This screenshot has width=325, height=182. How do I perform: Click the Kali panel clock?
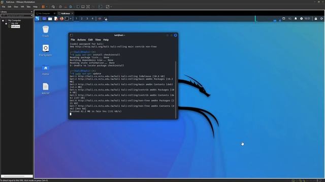307,19
